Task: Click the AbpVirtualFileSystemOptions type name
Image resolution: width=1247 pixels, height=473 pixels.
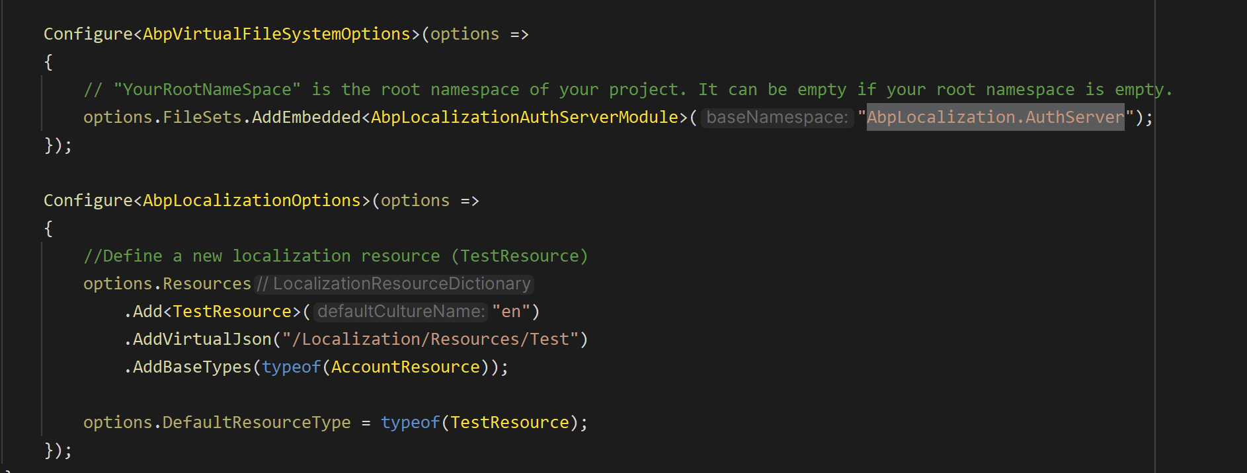Action: click(x=276, y=34)
